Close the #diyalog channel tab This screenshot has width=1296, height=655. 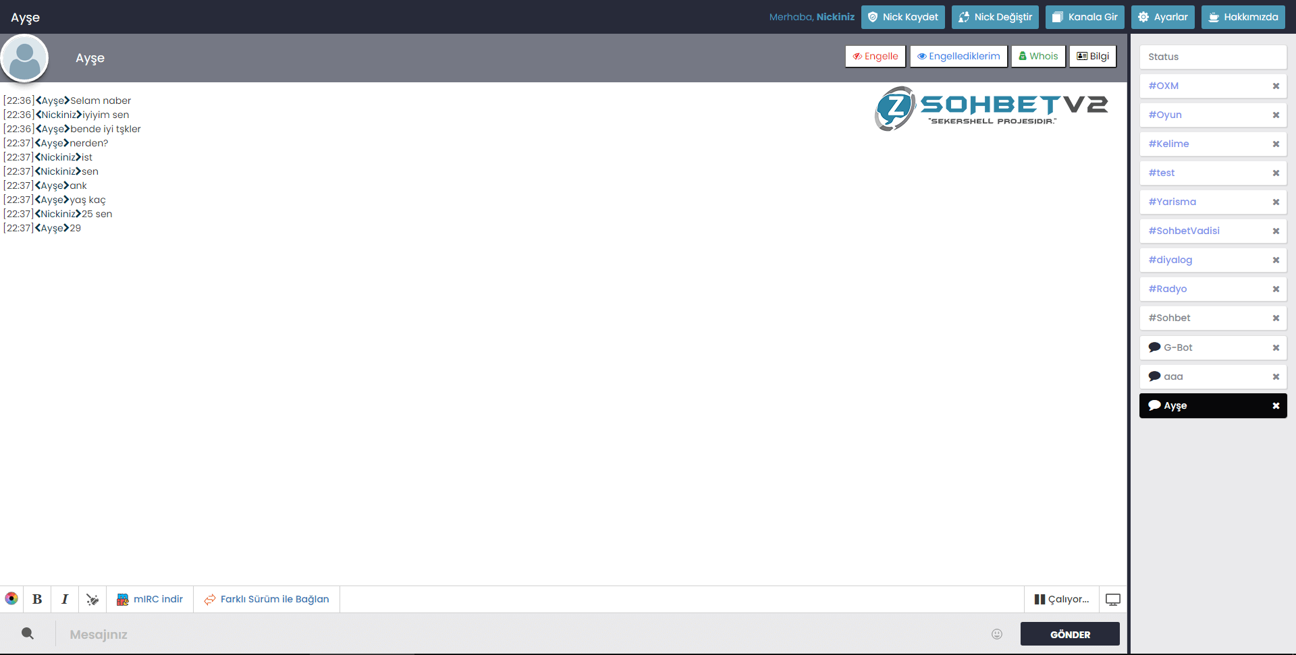coord(1276,260)
